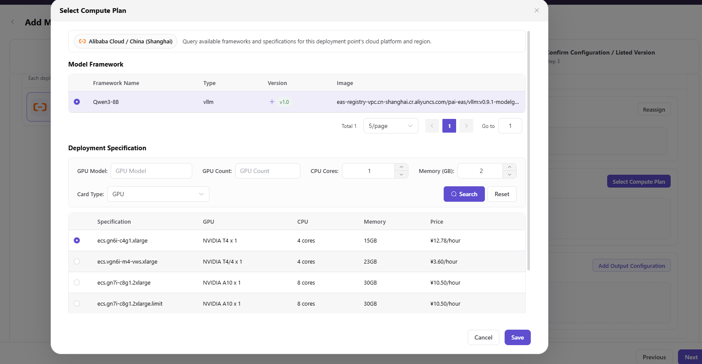Click Alibaba Cloud / China (Shanghai) tag
The height and width of the screenshot is (364, 702).
pyautogui.click(x=126, y=41)
